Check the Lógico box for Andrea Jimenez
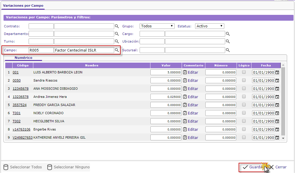Viewport: 295px width, 173px height. click(244, 97)
